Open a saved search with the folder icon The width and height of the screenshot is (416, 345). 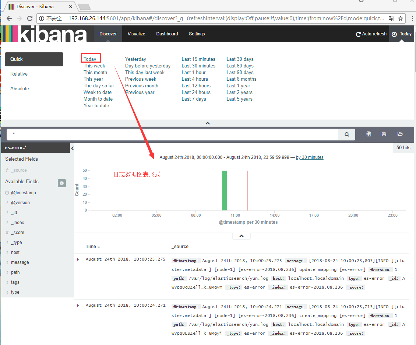pyautogui.click(x=400, y=134)
